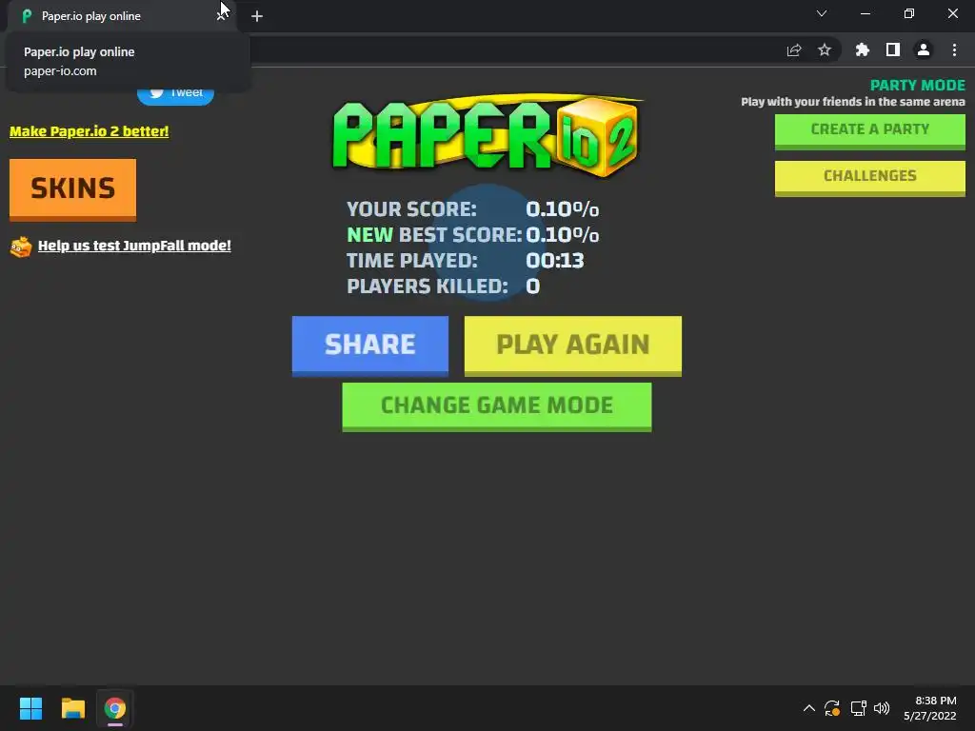Click CREATE A PARTY button
The image size is (975, 731).
tap(870, 131)
